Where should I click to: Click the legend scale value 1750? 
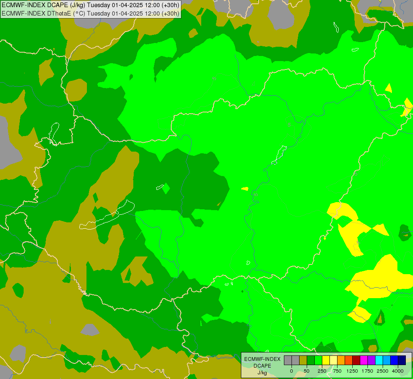click(367, 371)
